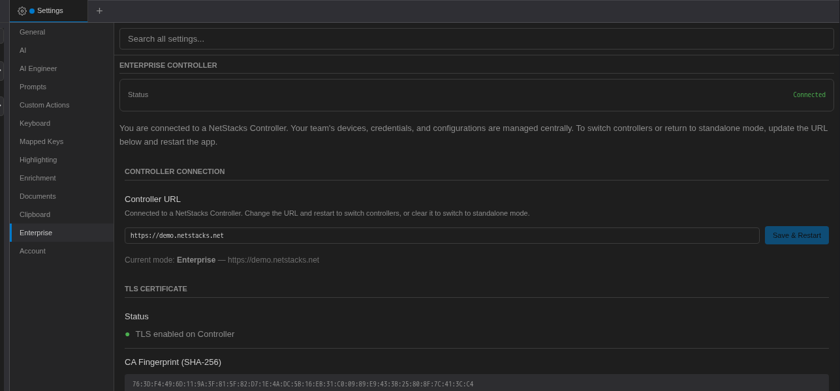This screenshot has height=391, width=840.
Task: Click the ENTERPRISE CONTROLLER heading
Action: tap(168, 65)
